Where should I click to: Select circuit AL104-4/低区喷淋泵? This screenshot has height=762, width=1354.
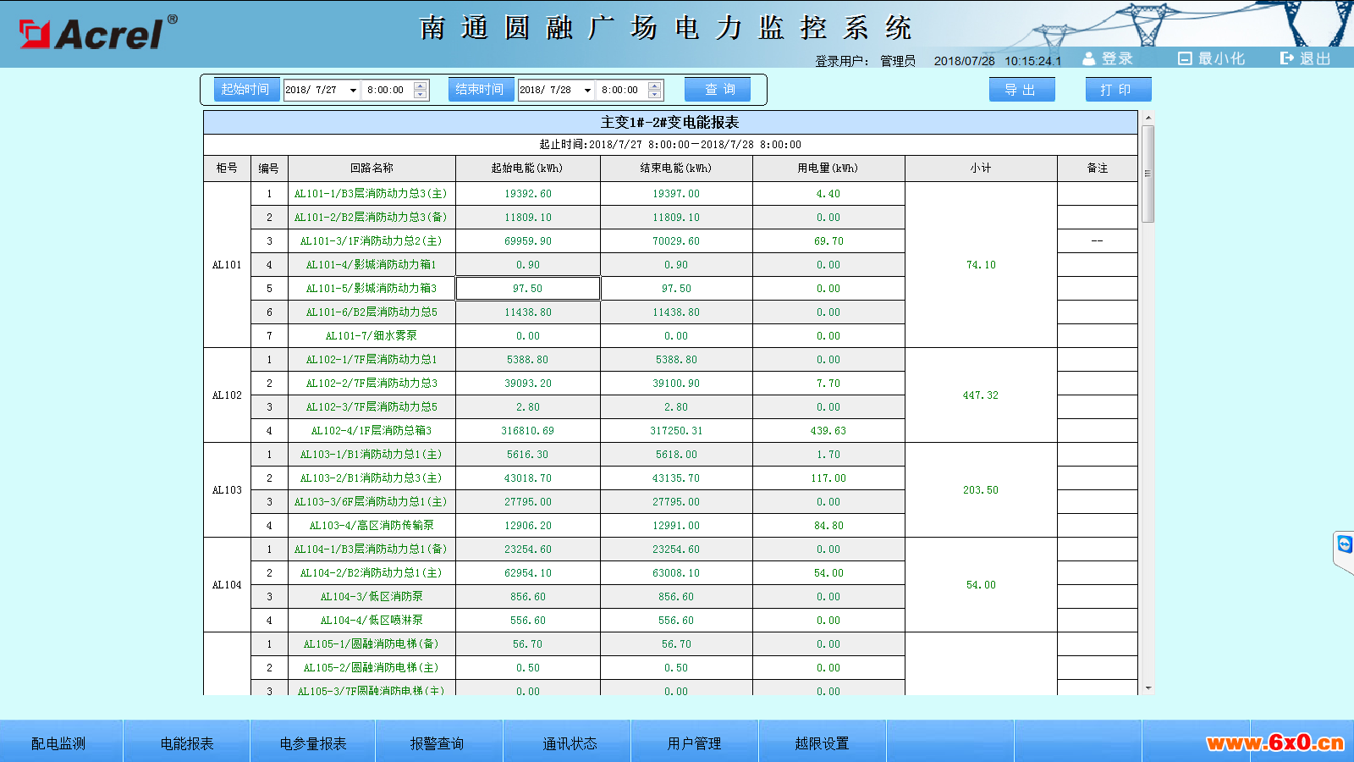(372, 621)
